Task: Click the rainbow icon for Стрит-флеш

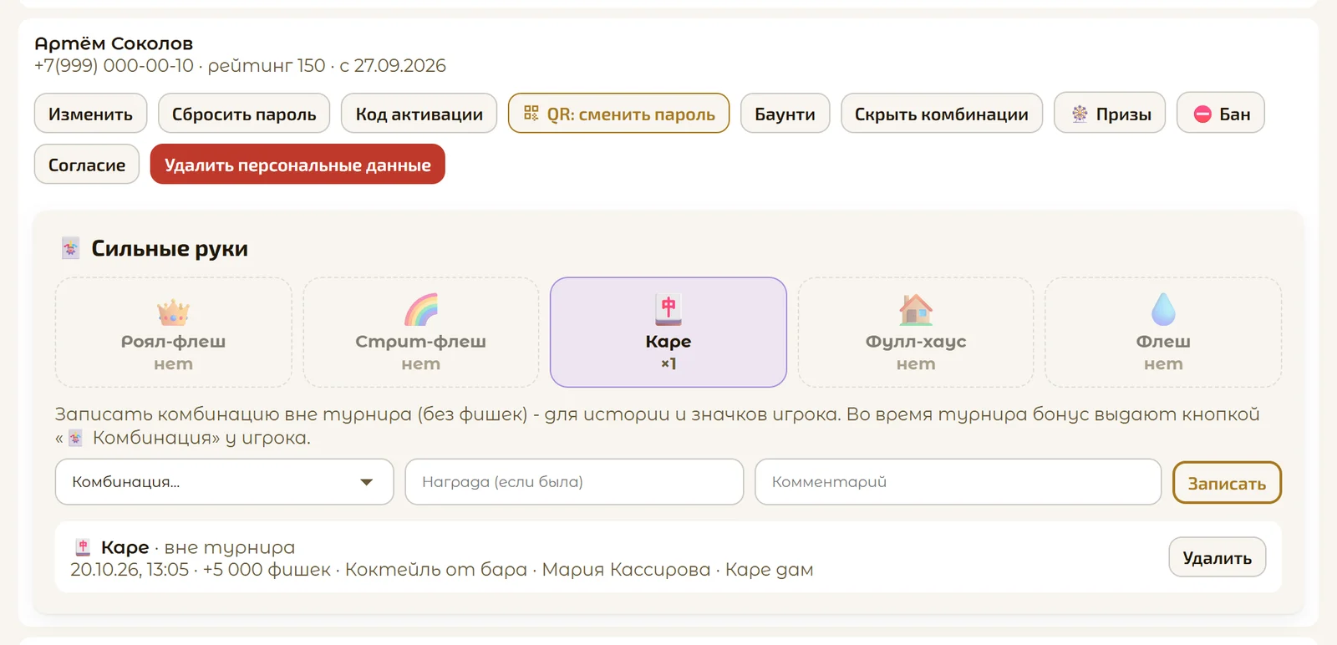Action: point(421,310)
